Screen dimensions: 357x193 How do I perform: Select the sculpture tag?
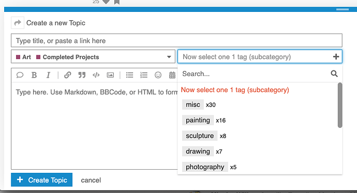click(200, 136)
